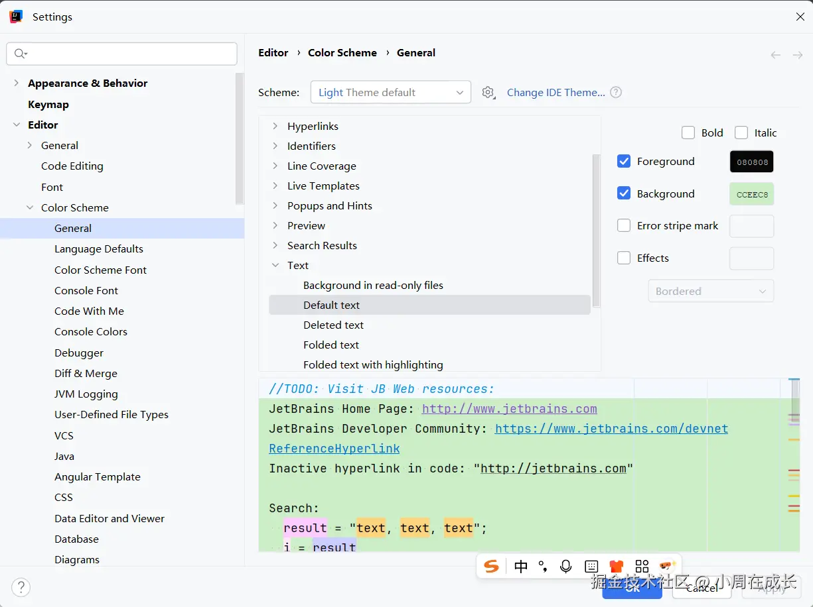This screenshot has height=607, width=813.
Task: Open help with the bottom-left question mark
Action: tap(21, 587)
